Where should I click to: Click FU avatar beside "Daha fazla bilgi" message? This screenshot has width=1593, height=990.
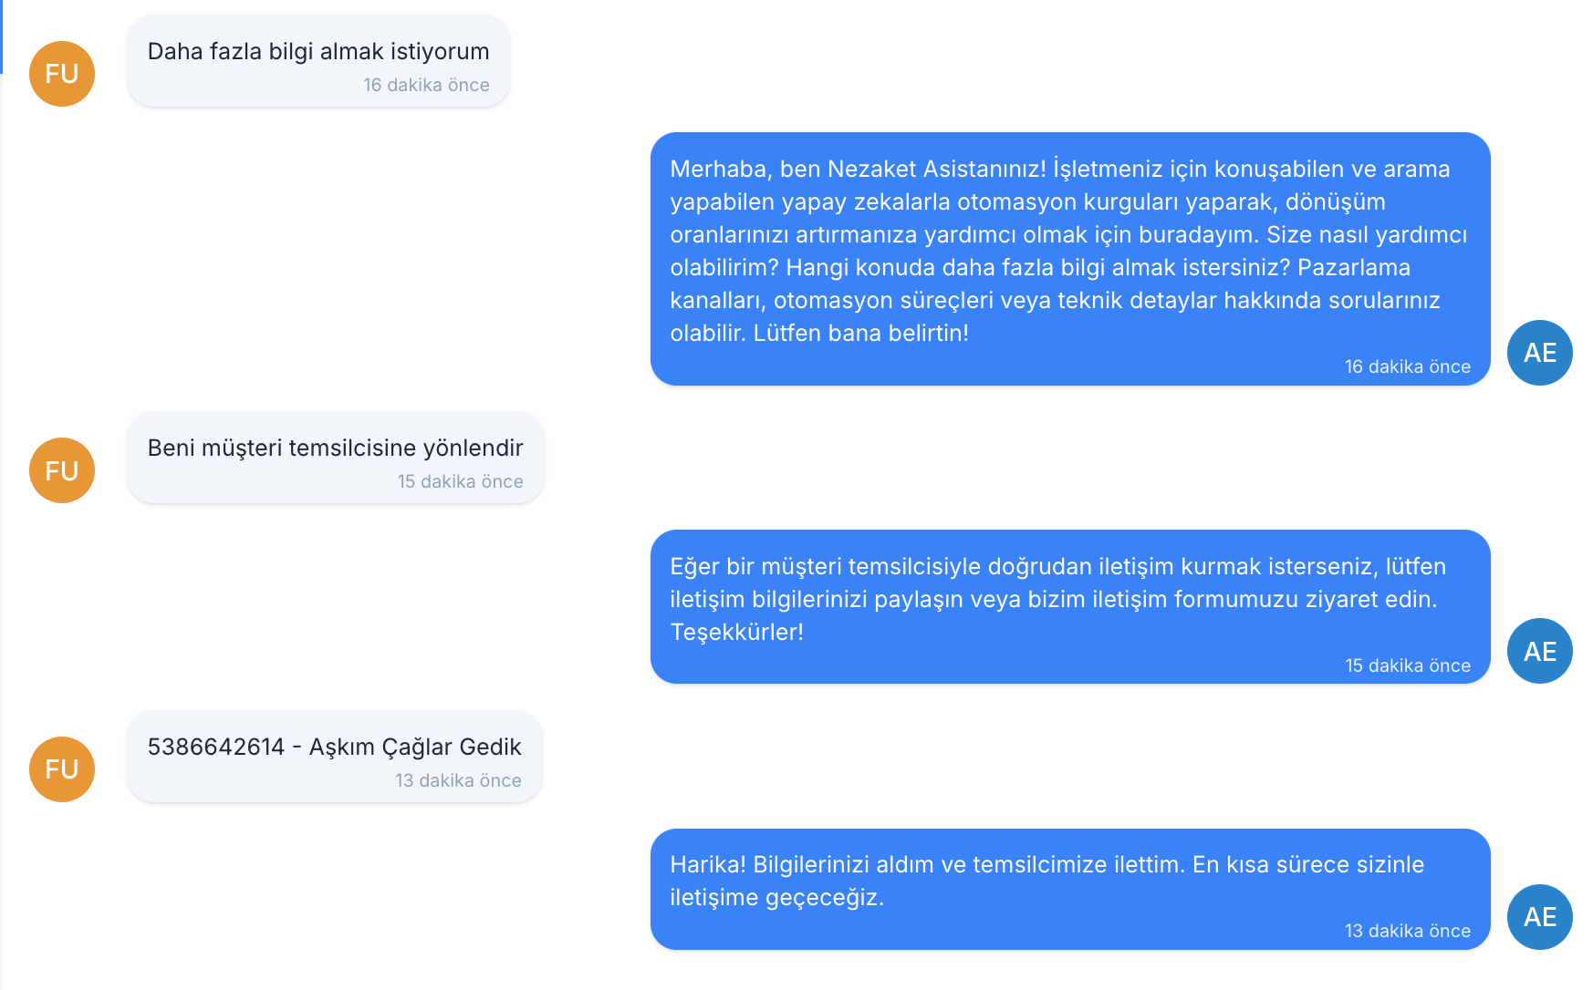(62, 74)
